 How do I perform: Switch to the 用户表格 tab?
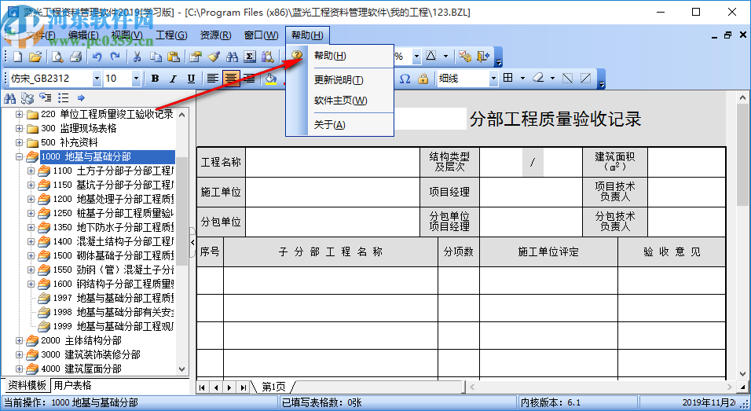click(72, 386)
